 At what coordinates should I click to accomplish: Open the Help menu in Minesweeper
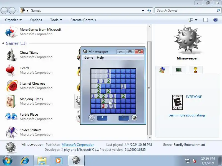(100, 58)
